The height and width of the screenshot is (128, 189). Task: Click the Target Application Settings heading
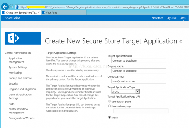[x=61, y=53]
